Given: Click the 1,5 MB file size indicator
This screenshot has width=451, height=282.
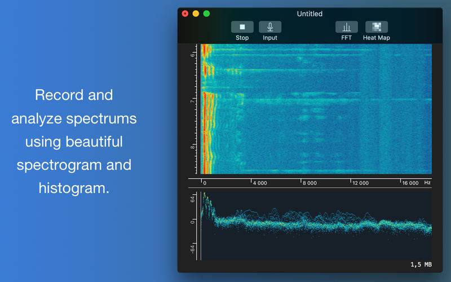Looking at the screenshot, I should pos(421,265).
